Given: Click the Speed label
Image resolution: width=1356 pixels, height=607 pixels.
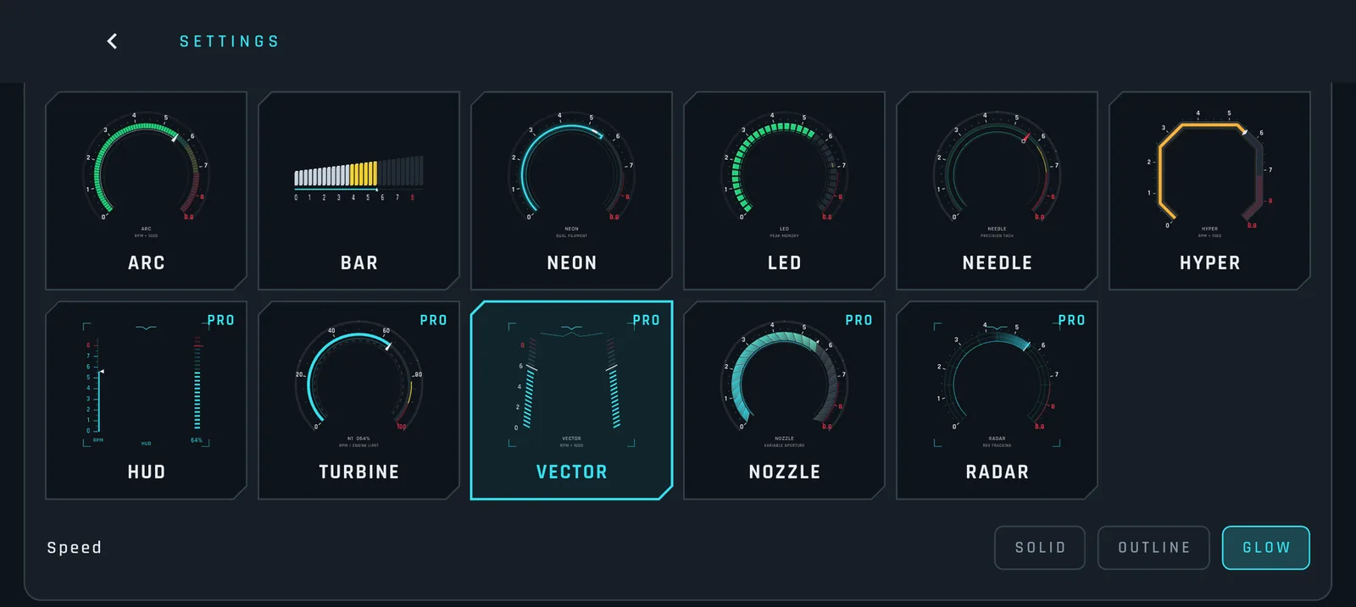Looking at the screenshot, I should click(x=75, y=548).
